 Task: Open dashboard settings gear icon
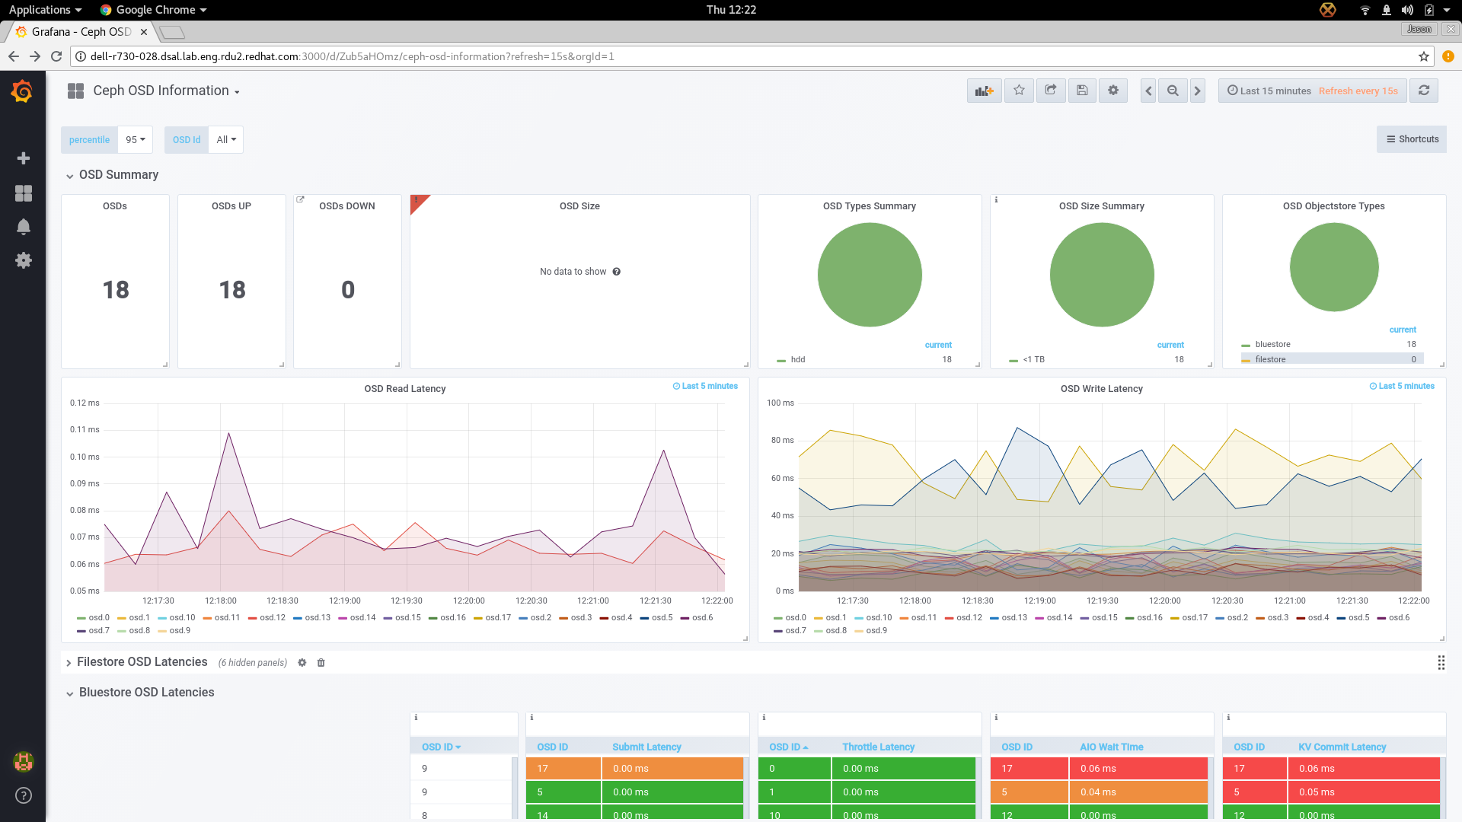[1113, 91]
